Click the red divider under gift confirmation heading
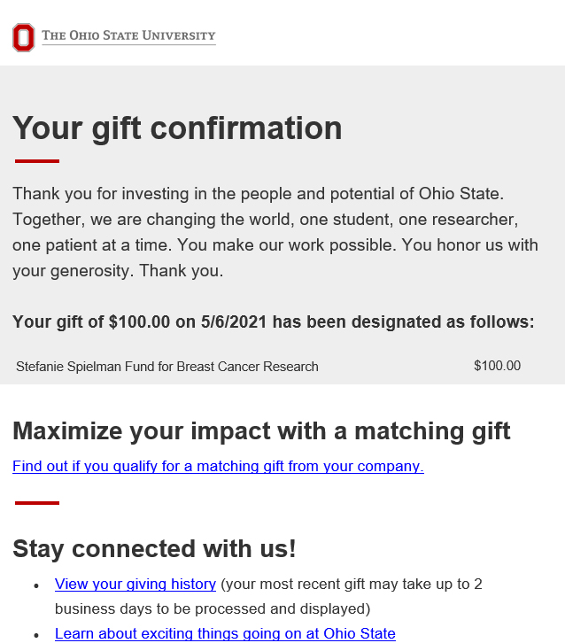This screenshot has width=565, height=643. 37,161
